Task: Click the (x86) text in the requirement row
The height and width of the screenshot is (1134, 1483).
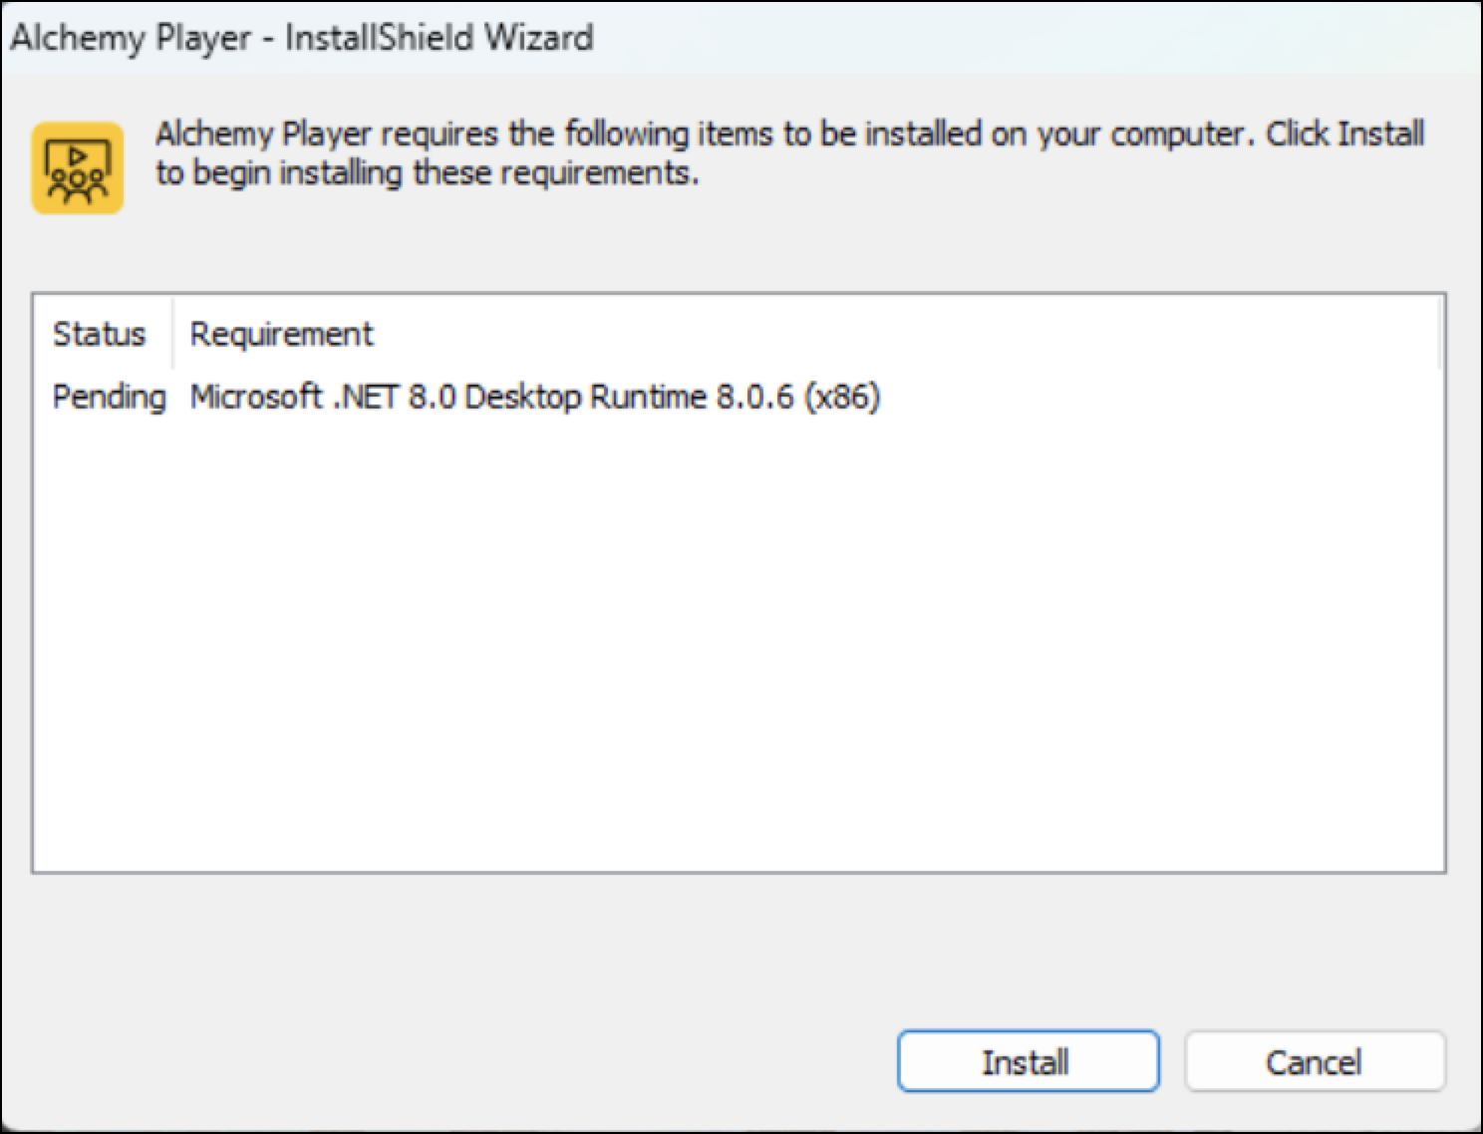Action: click(843, 397)
